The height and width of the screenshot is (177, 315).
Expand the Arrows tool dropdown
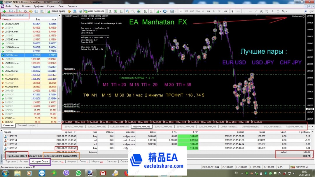(286, 11)
